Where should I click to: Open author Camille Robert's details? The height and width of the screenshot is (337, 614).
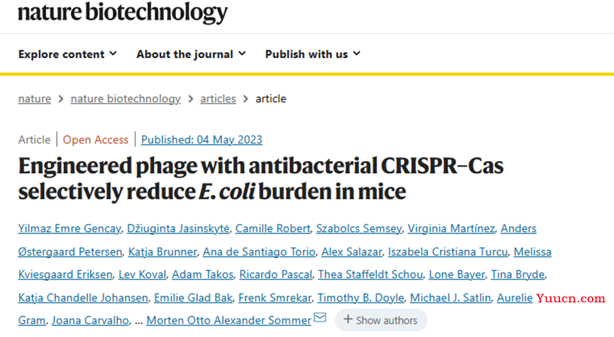click(x=273, y=228)
